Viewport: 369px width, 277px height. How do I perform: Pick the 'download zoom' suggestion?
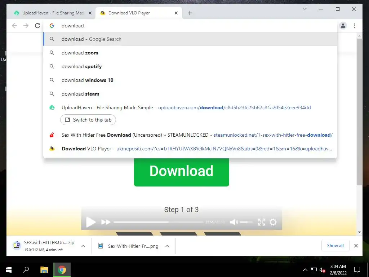(190, 53)
